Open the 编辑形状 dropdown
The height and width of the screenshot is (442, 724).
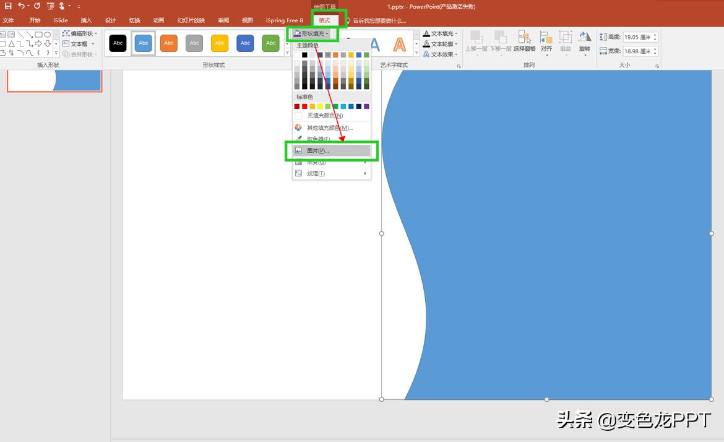[x=80, y=33]
